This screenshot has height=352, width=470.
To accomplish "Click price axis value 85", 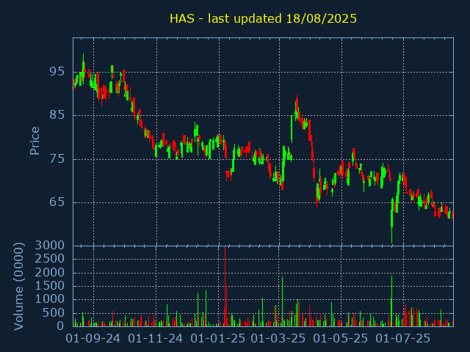I will 57,115.
